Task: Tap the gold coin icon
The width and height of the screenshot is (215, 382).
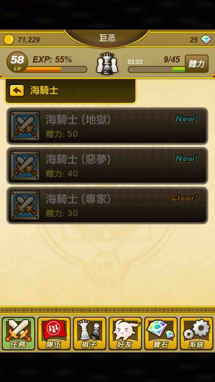Action: tap(9, 39)
